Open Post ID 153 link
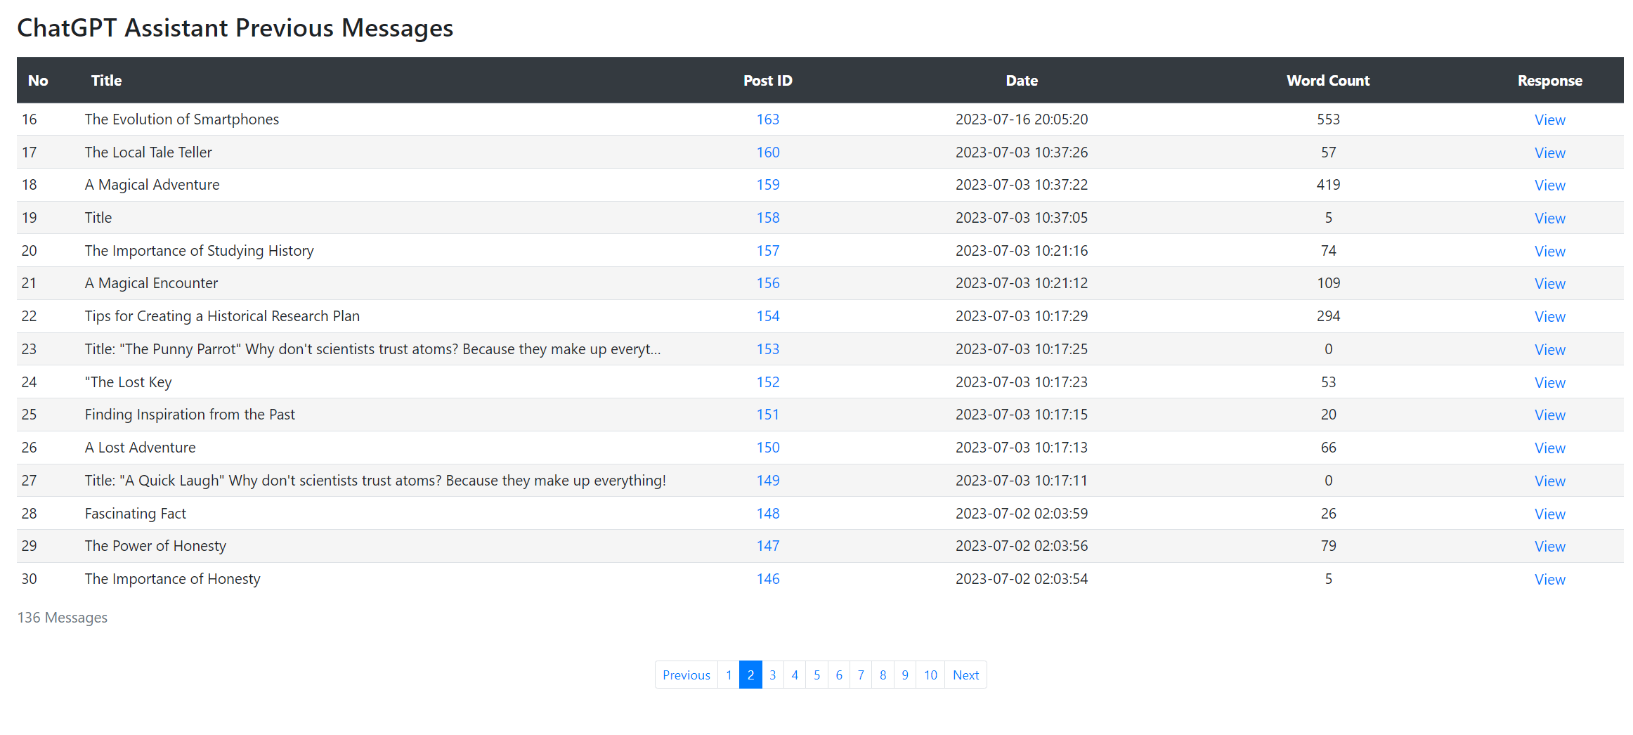The width and height of the screenshot is (1633, 735). 767,349
